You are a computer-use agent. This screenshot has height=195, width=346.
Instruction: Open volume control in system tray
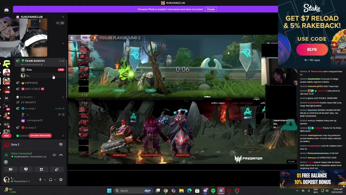click(327, 191)
